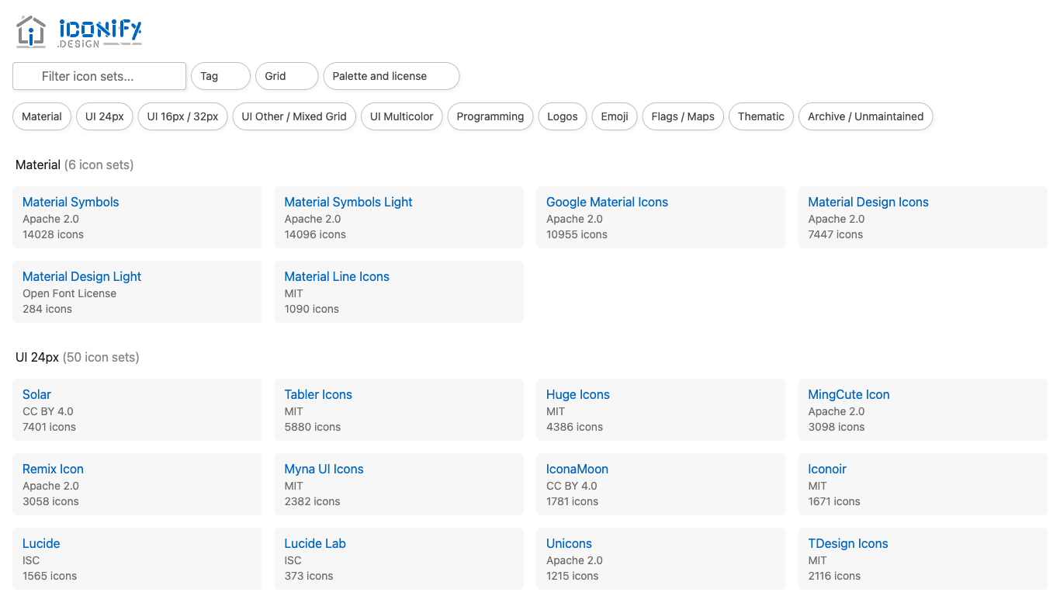Viewport: 1060px width, 596px height.
Task: Click the '14028 icons' count text
Action: coord(53,234)
